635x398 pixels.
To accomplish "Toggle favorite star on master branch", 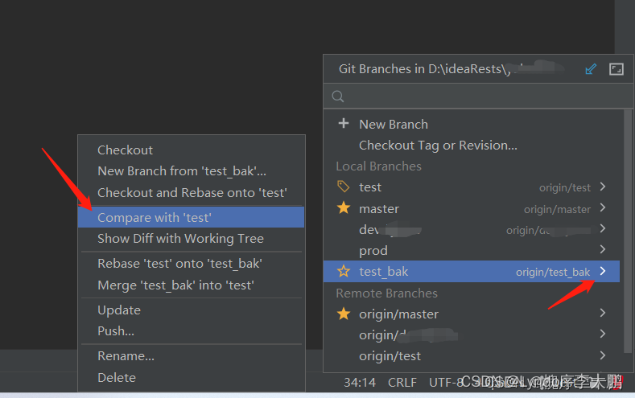I will pyautogui.click(x=344, y=208).
